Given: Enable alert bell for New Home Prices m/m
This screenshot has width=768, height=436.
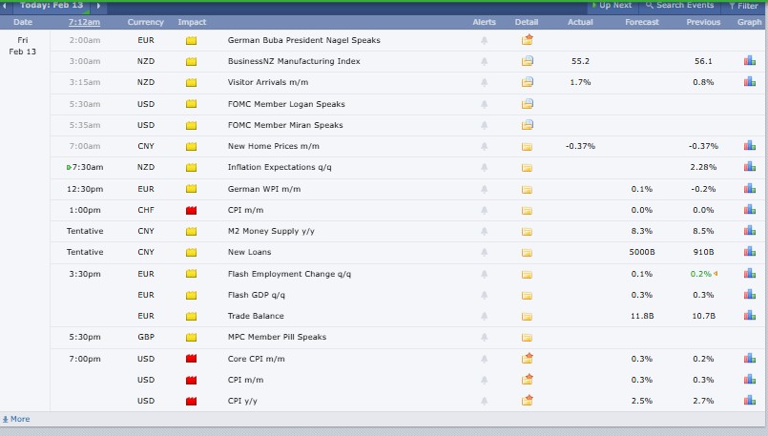Looking at the screenshot, I should pos(485,146).
